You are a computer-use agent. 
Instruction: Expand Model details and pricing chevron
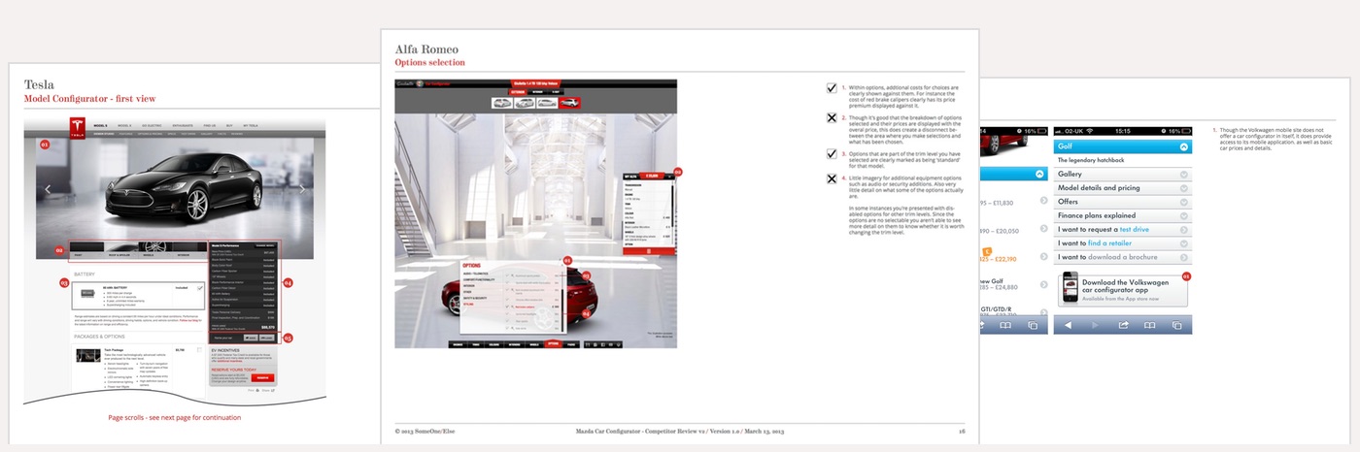(x=1183, y=188)
